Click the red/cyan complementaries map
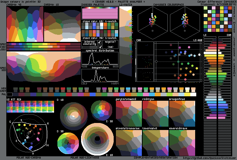 pos(156,114)
